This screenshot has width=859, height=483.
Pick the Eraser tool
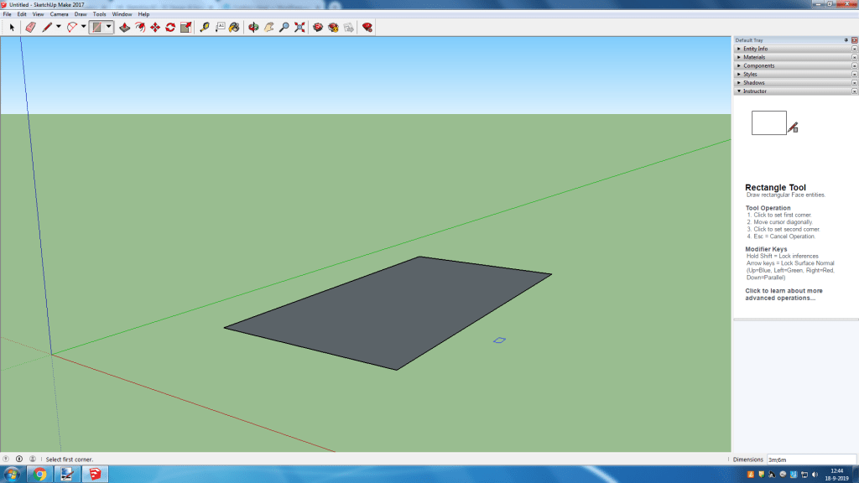pyautogui.click(x=30, y=27)
